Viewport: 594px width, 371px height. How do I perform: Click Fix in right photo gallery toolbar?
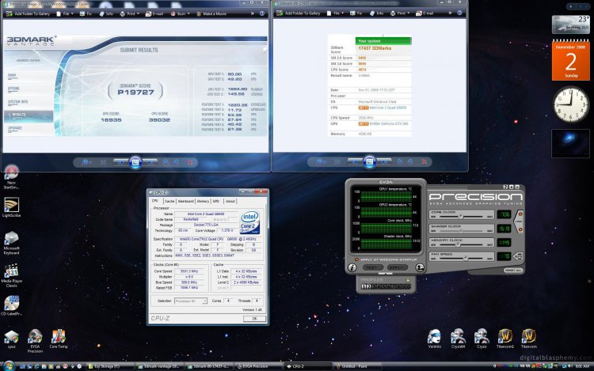(356, 13)
